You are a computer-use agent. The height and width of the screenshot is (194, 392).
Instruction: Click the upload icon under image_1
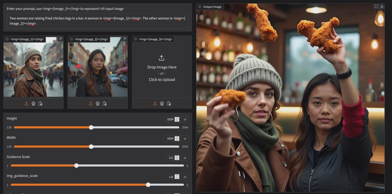(26, 103)
